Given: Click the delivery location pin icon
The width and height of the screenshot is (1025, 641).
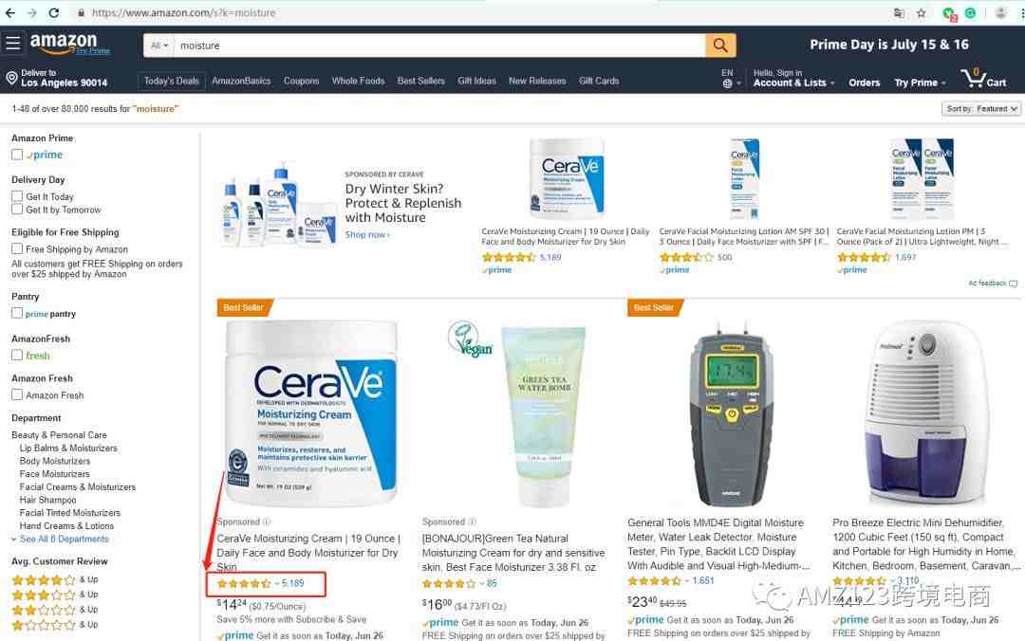Looking at the screenshot, I should click(11, 79).
